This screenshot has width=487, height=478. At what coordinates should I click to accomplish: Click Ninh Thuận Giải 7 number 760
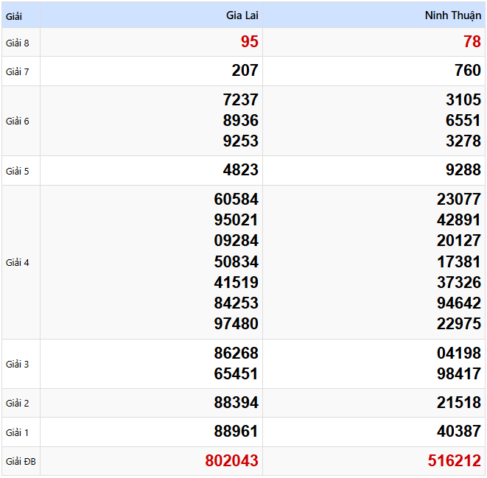pyautogui.click(x=467, y=71)
